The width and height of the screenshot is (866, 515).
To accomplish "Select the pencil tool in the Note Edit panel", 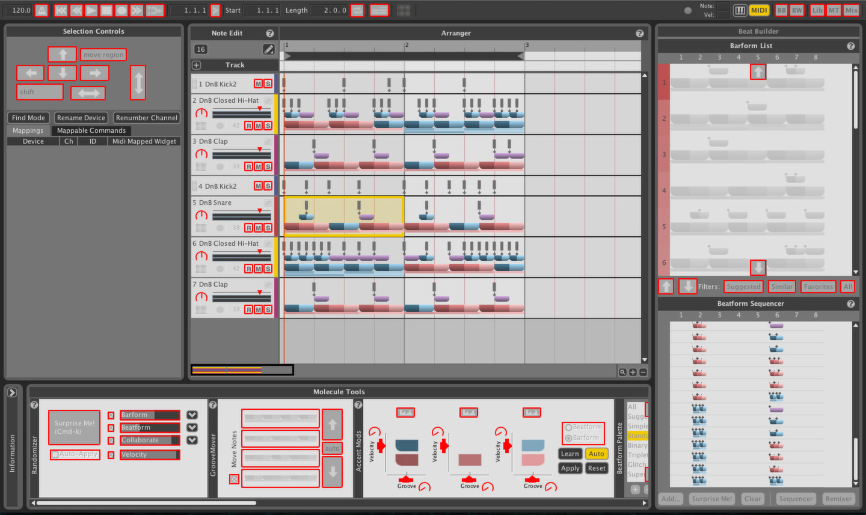I will (269, 49).
